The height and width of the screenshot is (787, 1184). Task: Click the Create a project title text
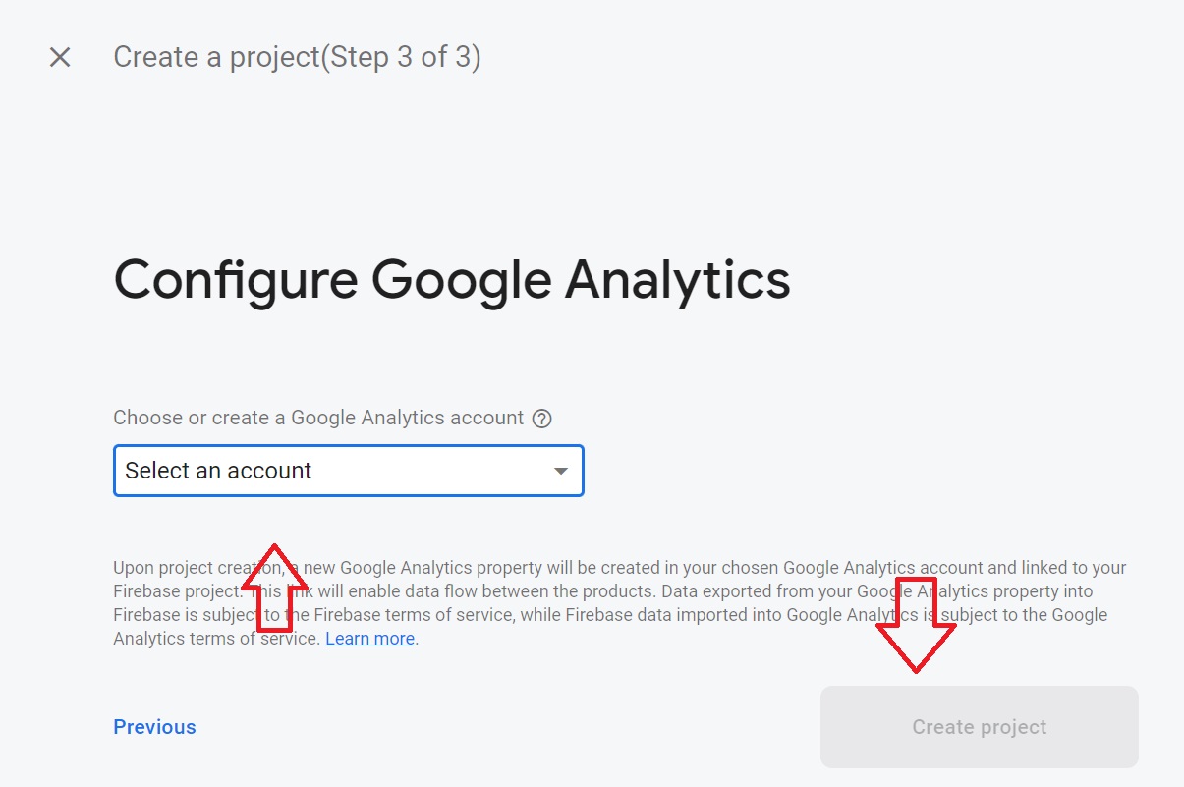(216, 58)
